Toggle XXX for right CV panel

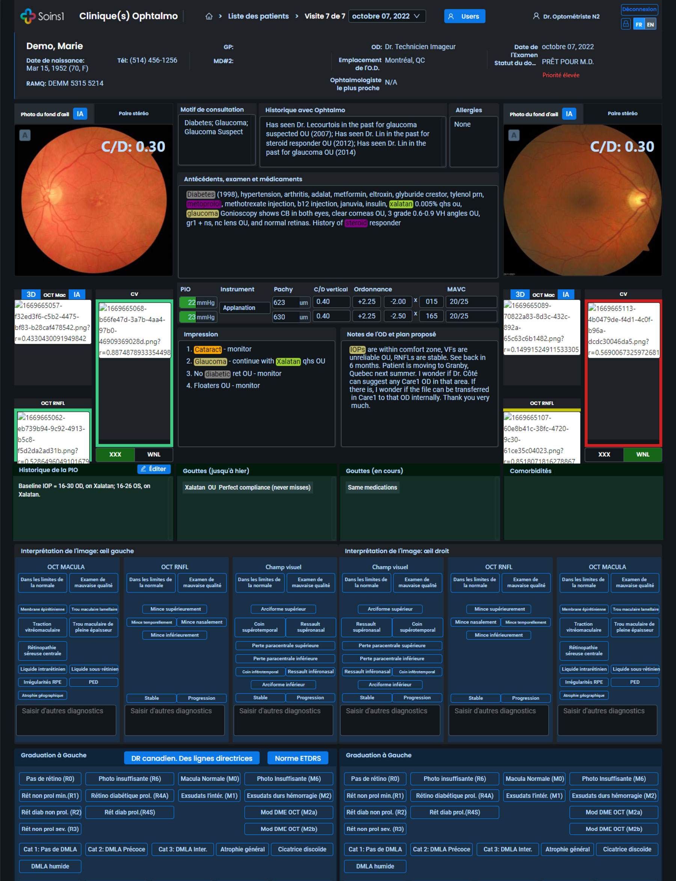click(x=604, y=454)
